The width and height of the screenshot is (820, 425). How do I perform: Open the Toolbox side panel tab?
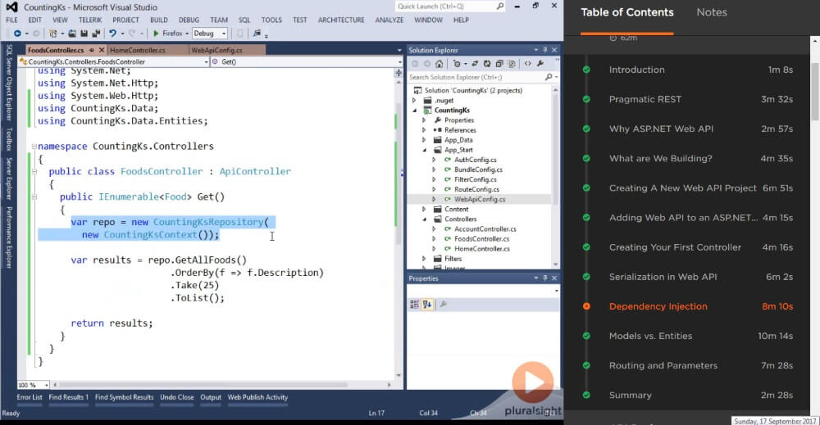coord(9,139)
